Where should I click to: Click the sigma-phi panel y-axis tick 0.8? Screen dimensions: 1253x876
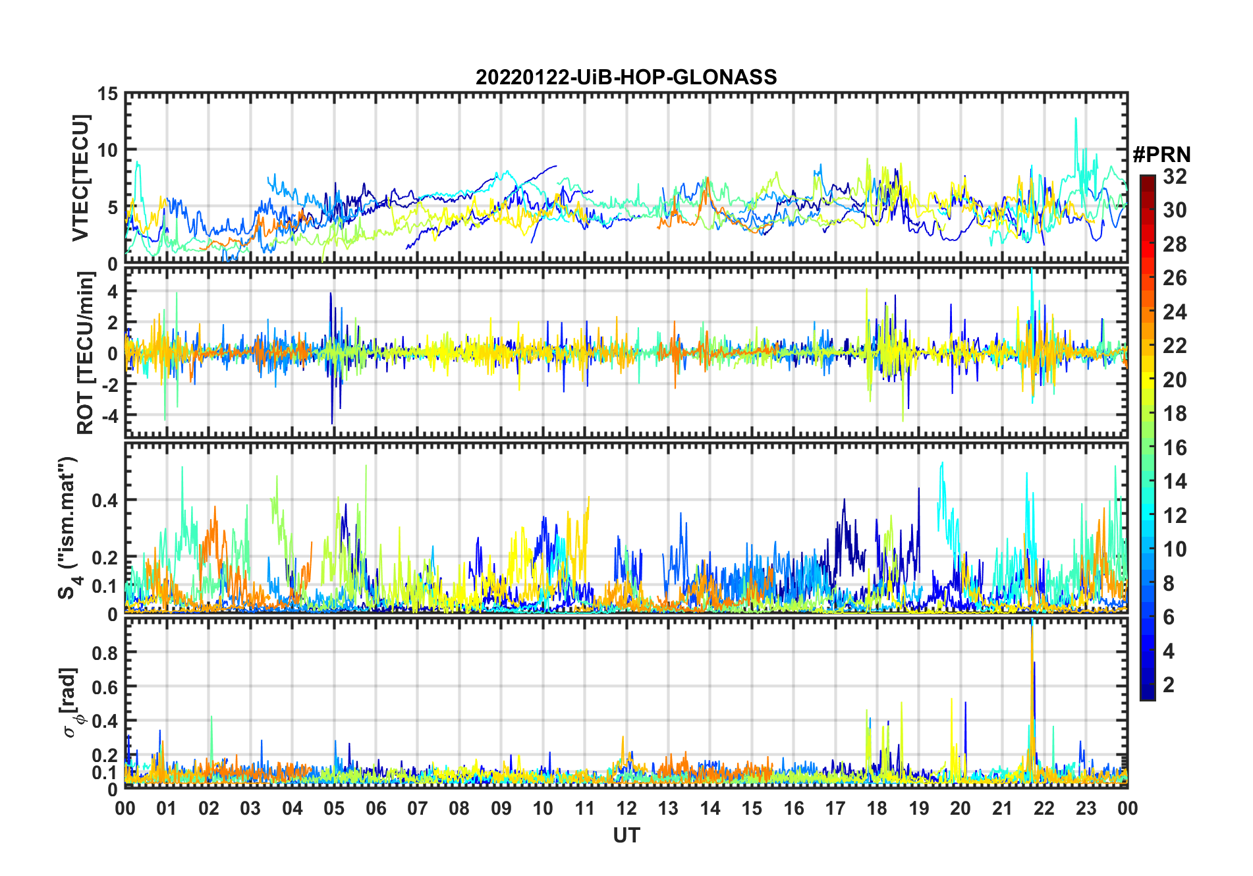(105, 653)
